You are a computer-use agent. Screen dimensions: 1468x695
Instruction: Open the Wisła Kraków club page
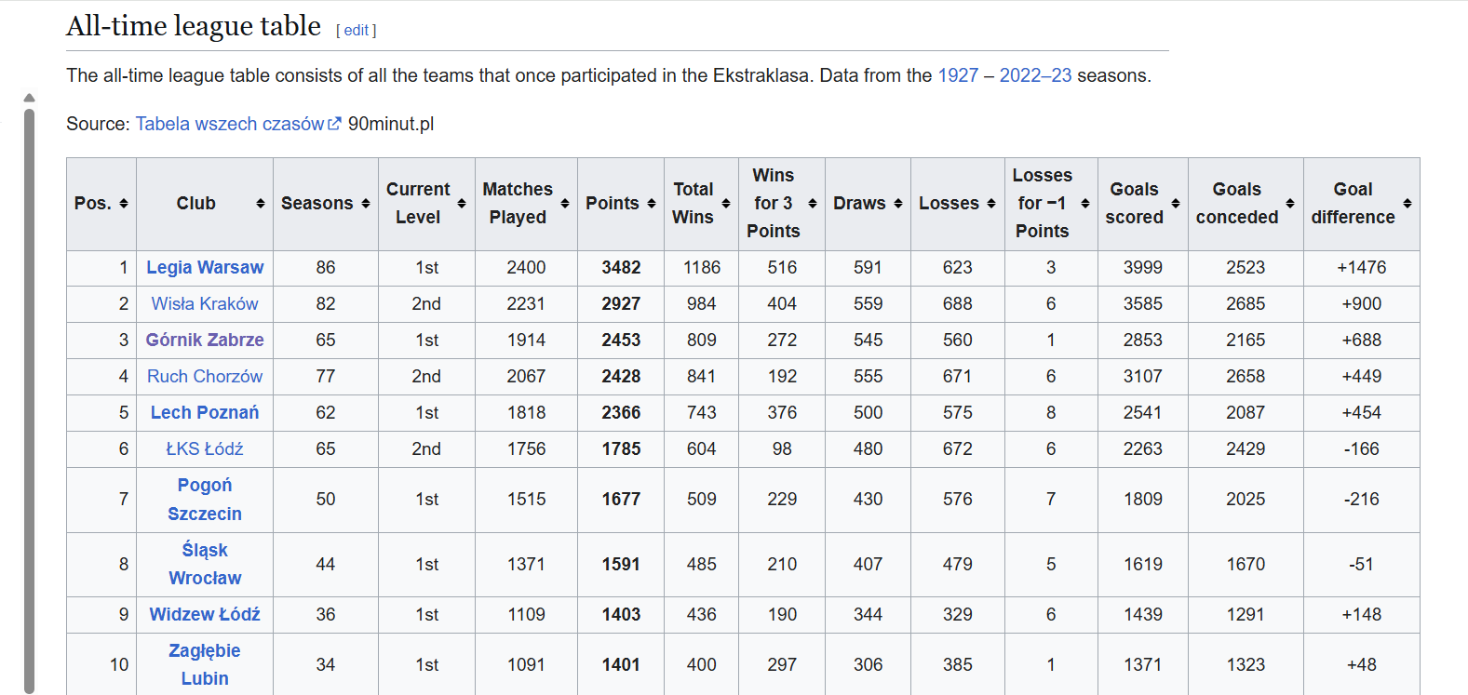point(205,304)
